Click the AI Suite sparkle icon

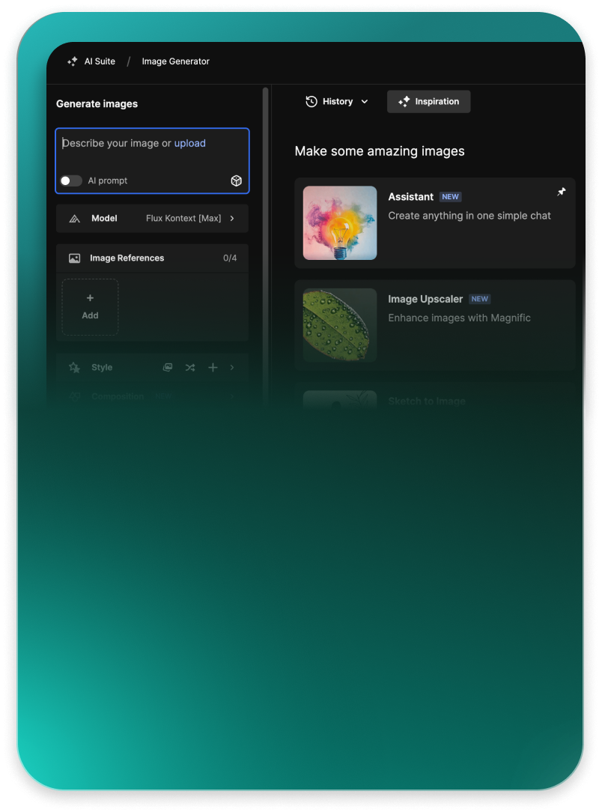click(72, 61)
